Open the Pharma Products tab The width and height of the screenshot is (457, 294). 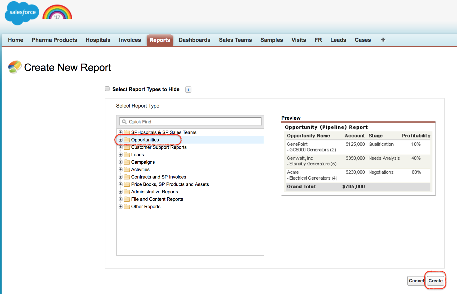(x=54, y=40)
